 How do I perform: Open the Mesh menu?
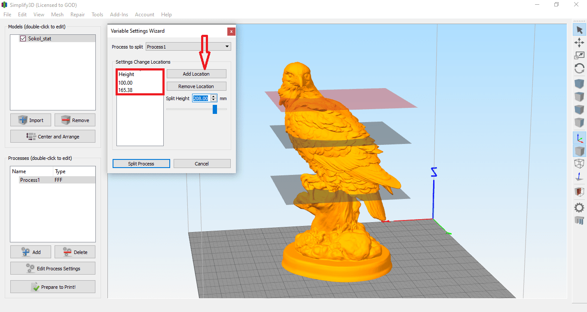pyautogui.click(x=57, y=14)
